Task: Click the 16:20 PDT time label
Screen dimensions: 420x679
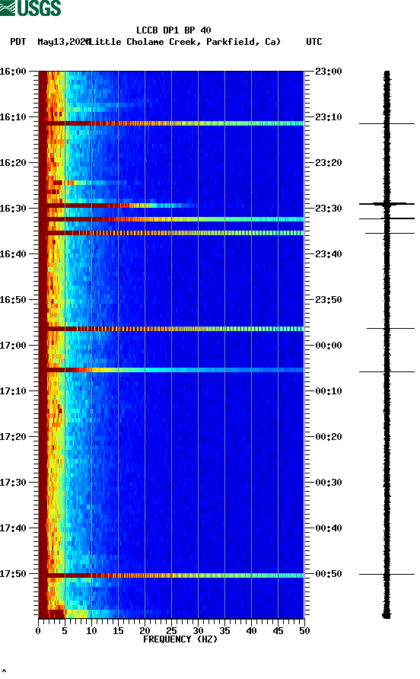Action: tap(13, 163)
